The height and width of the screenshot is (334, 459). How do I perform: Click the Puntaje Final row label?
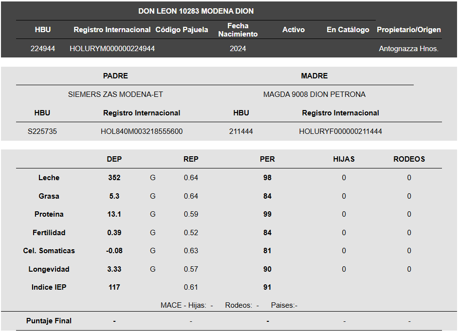tap(49, 321)
